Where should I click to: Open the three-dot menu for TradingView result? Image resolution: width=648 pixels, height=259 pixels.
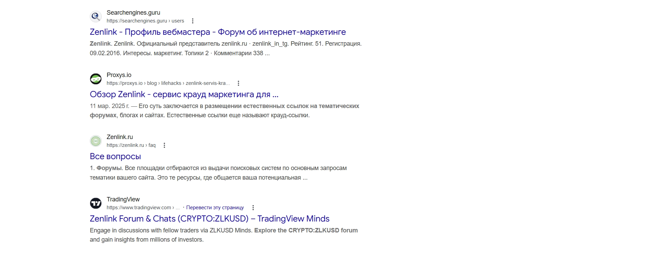coord(253,208)
